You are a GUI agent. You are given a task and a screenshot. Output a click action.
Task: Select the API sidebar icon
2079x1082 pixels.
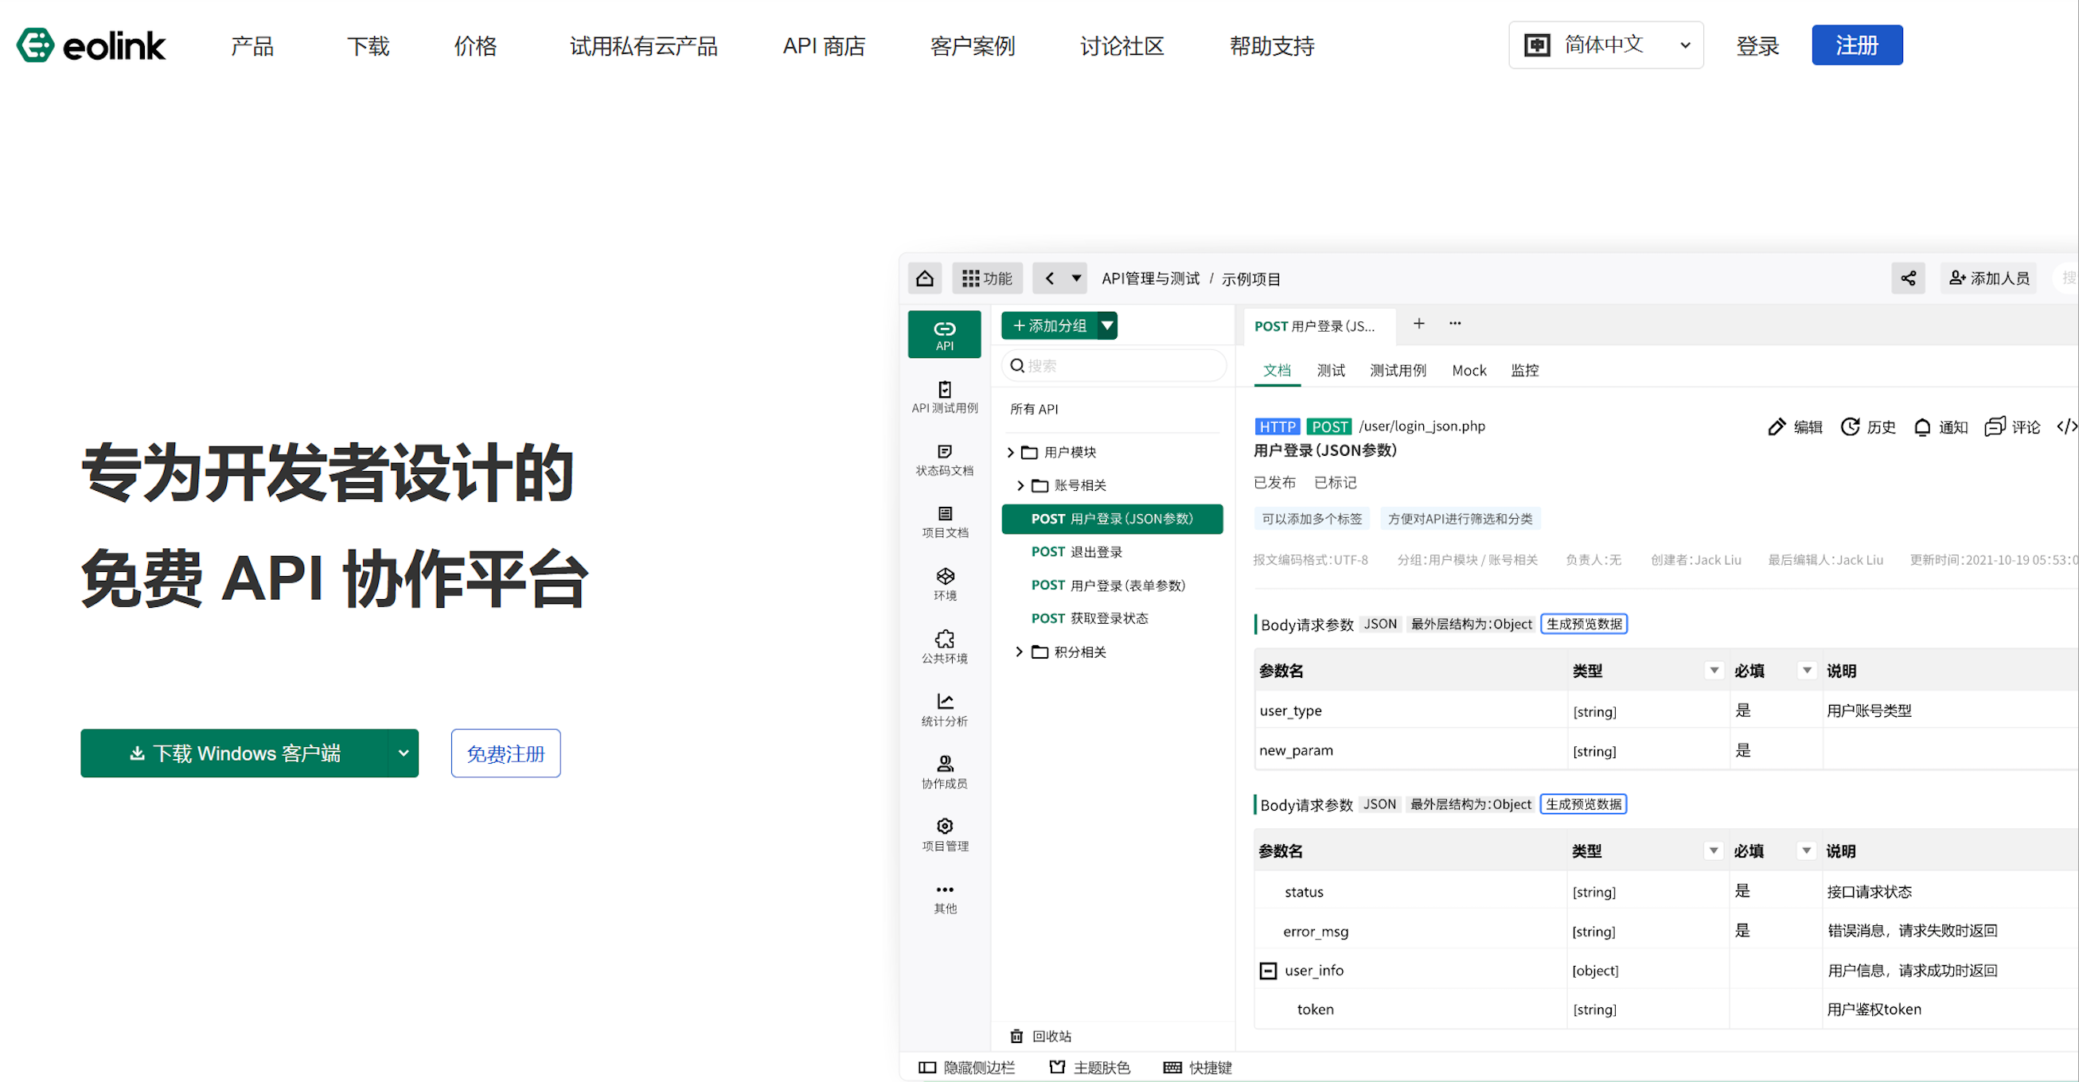(944, 334)
